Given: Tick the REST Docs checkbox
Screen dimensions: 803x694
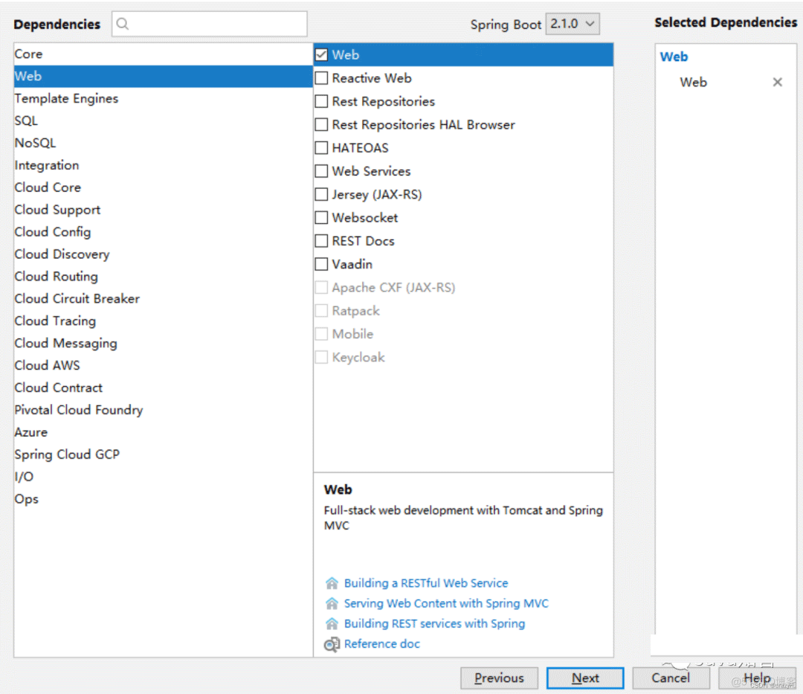Looking at the screenshot, I should pos(321,241).
